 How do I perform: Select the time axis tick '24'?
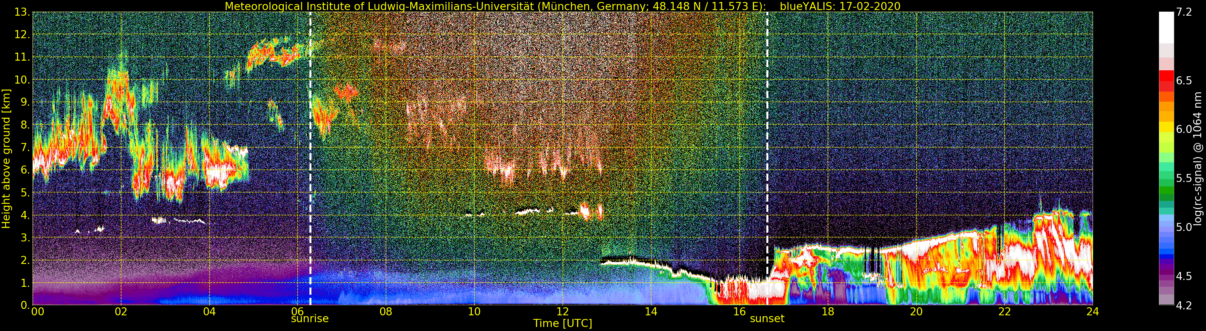[x=1092, y=312]
